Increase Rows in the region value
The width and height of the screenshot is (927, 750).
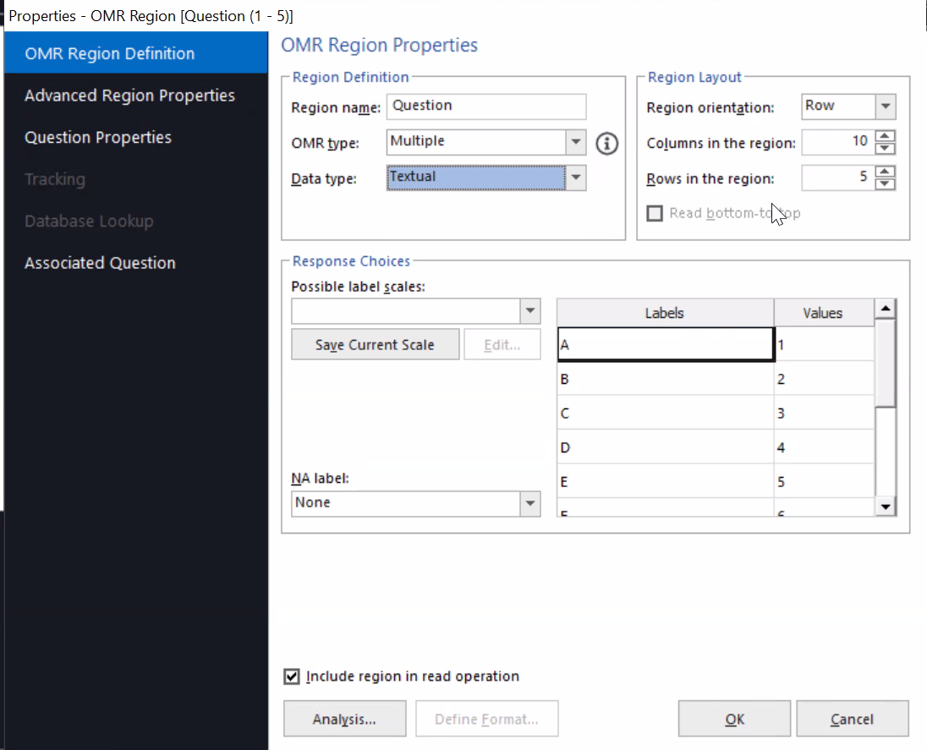[x=886, y=172]
